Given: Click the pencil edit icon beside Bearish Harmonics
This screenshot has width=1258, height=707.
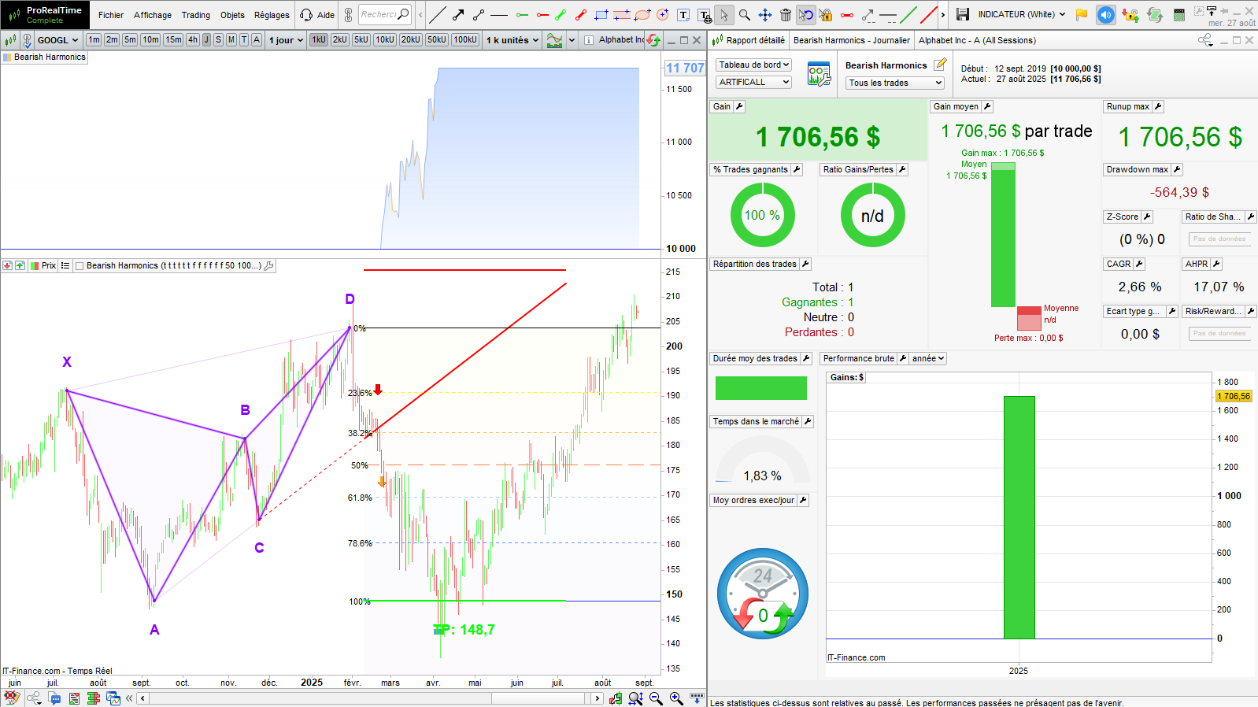Looking at the screenshot, I should click(x=940, y=65).
